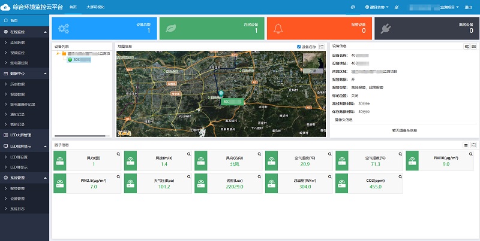Open 历史数据 in the sidebar
This screenshot has width=480, height=241.
(17, 84)
